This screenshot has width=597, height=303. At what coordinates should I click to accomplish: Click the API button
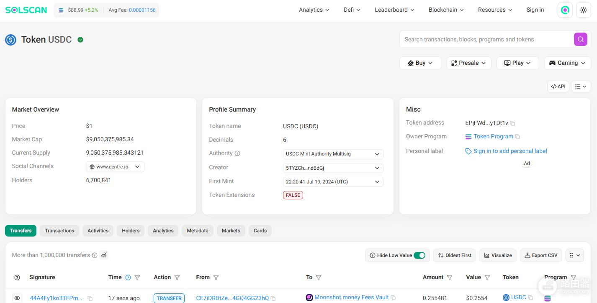tap(558, 87)
